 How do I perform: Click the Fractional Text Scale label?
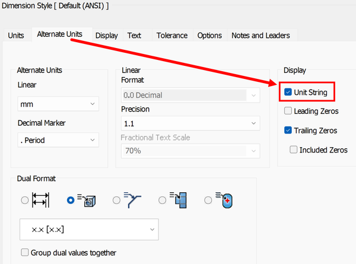click(155, 137)
